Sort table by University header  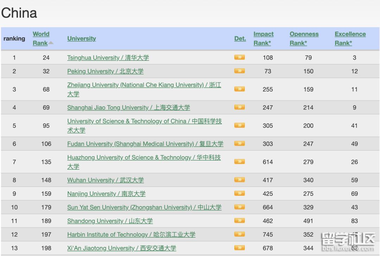pyautogui.click(x=82, y=38)
